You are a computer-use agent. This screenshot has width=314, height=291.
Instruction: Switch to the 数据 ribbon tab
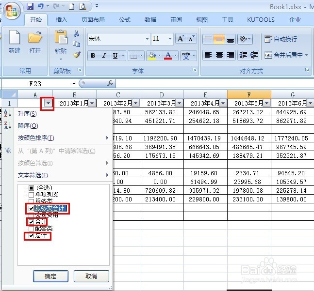pyautogui.click(x=150, y=19)
